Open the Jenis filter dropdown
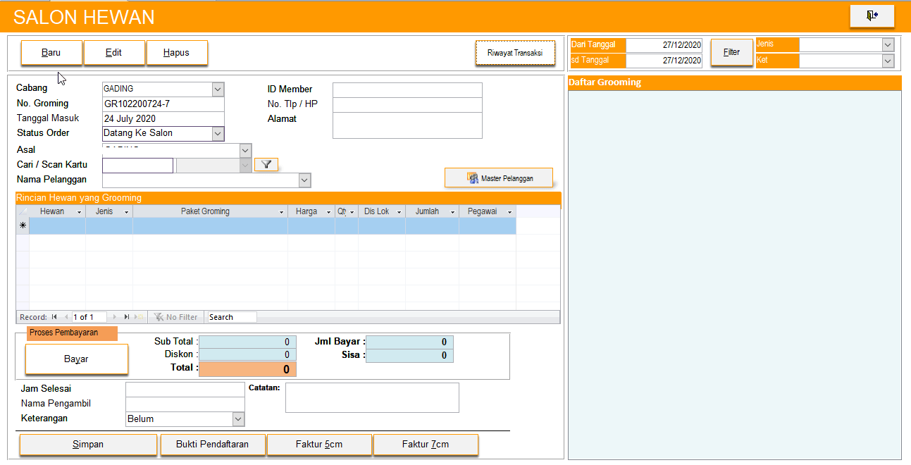The width and height of the screenshot is (911, 465). [x=887, y=44]
